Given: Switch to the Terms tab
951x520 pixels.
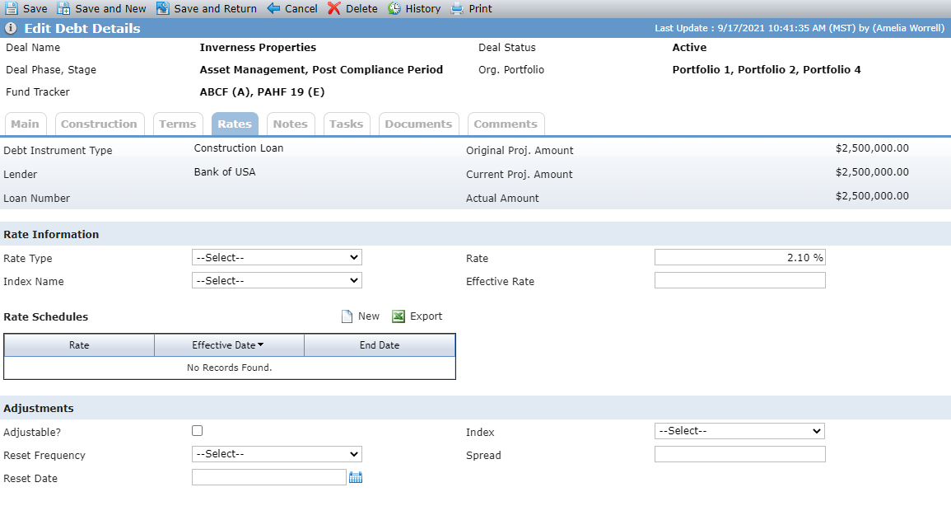Looking at the screenshot, I should click(178, 124).
